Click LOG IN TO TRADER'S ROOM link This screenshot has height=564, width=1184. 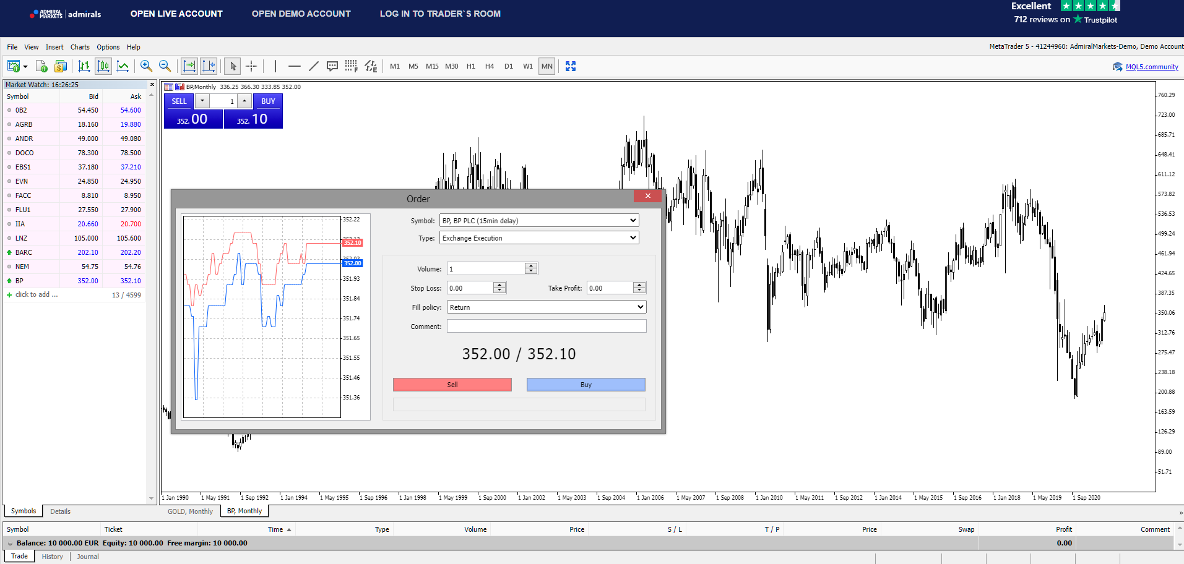[440, 14]
